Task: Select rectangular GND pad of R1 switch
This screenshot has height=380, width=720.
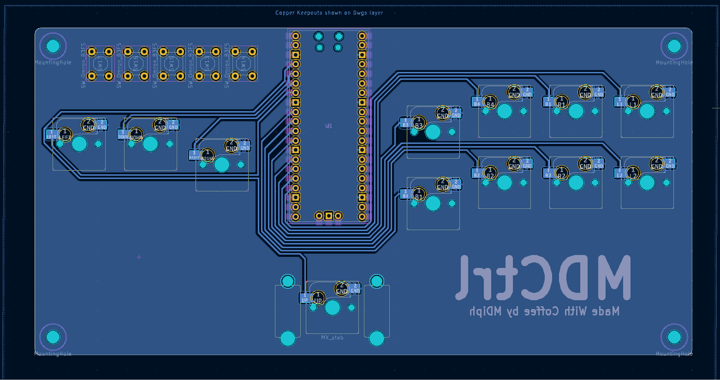Action: (599, 92)
